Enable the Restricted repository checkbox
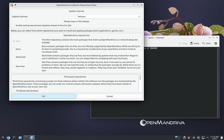 pos(14,57)
